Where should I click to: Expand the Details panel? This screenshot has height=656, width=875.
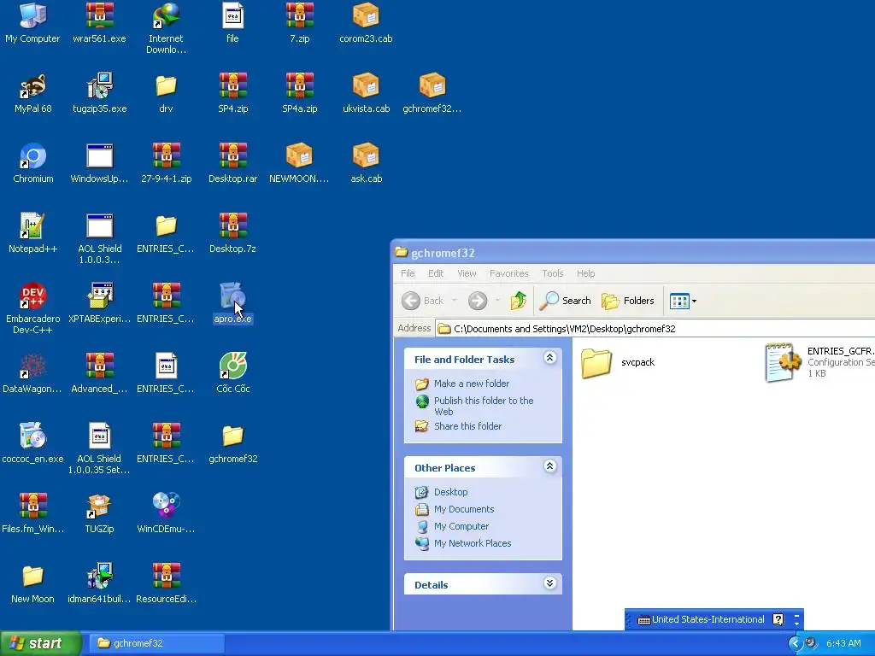tap(549, 583)
